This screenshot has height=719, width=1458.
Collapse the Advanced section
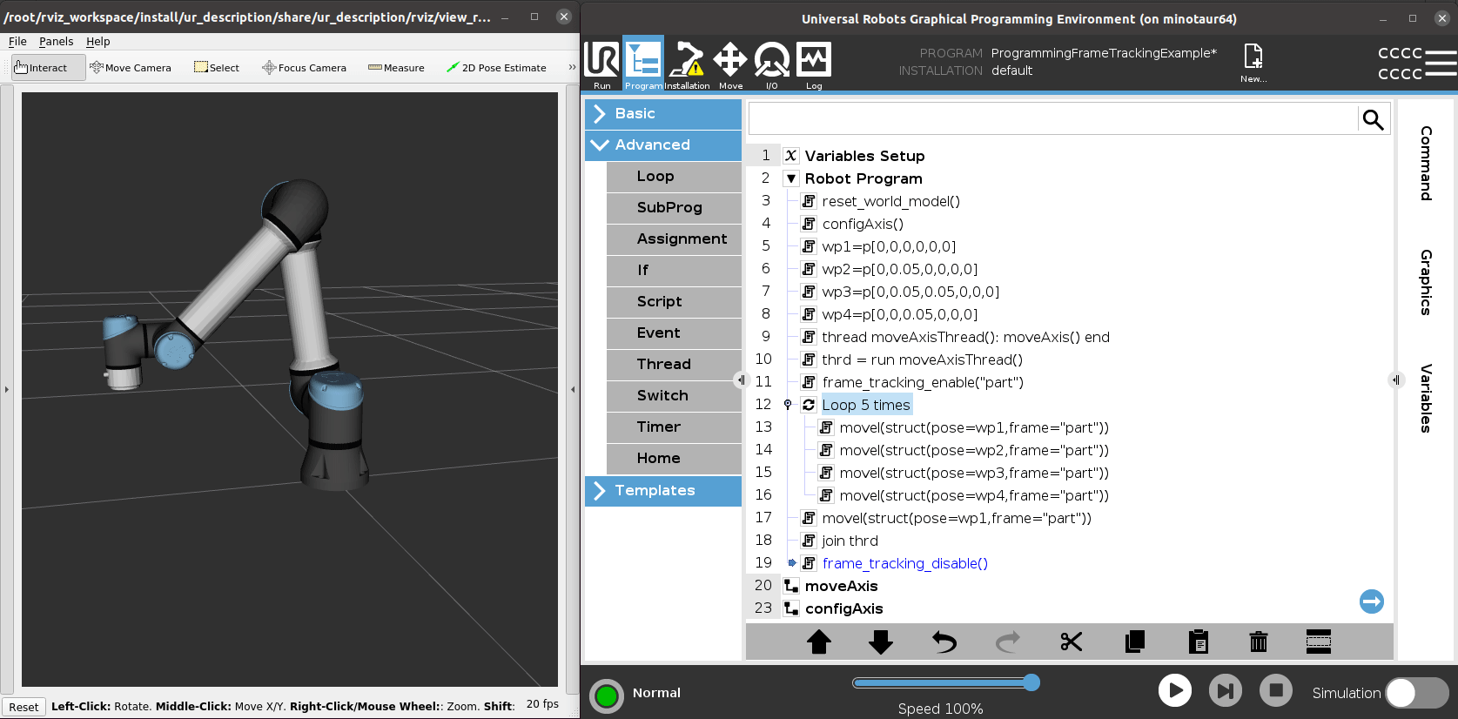coord(663,144)
